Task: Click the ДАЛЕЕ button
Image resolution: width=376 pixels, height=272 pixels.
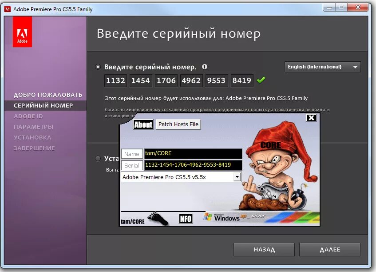Action: click(x=330, y=249)
